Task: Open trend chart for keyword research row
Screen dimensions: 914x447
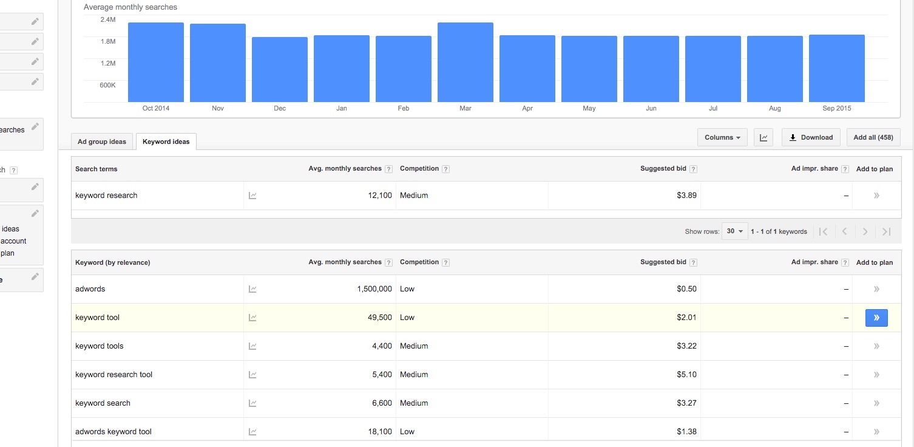Action: [x=252, y=196]
